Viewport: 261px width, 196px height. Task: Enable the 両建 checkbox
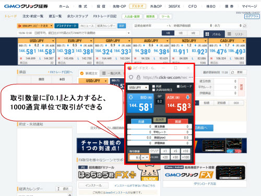point(153,87)
